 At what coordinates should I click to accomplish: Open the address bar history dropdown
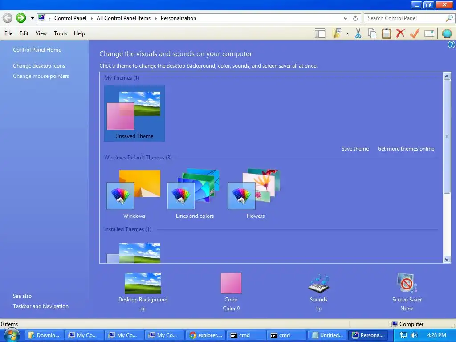[x=346, y=18]
